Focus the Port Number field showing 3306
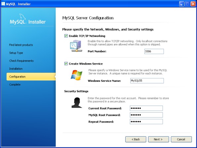 click(x=154, y=51)
